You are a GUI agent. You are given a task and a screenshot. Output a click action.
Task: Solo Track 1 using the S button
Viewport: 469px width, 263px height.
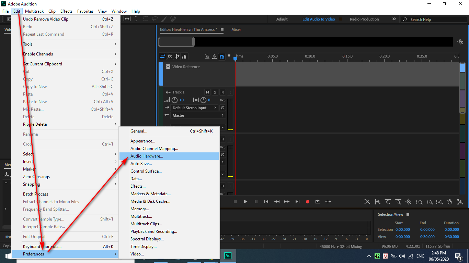click(215, 92)
